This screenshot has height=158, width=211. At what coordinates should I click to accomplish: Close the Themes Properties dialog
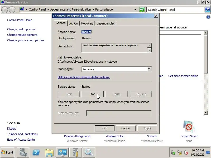pyautogui.click(x=156, y=16)
